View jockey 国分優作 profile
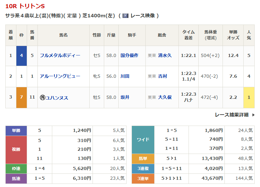The width and height of the screenshot is (260, 187). (x=129, y=55)
